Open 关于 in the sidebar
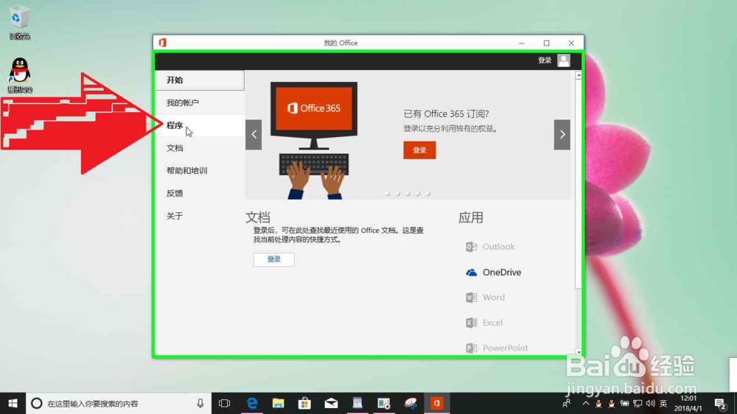Screen dimensions: 737x414 (x=200, y=216)
